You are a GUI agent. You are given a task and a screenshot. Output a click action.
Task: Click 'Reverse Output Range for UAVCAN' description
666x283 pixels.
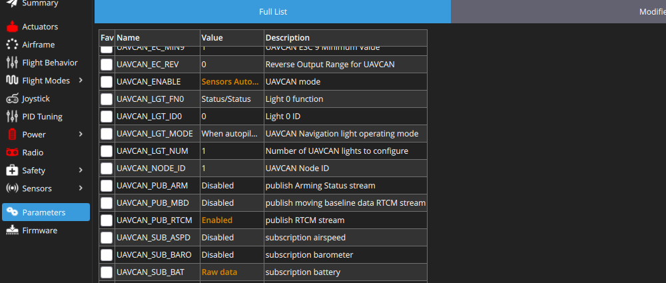330,65
